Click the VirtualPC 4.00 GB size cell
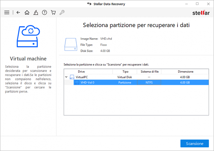Image resolution: width=214 pixels, height=151 pixels. [185, 77]
